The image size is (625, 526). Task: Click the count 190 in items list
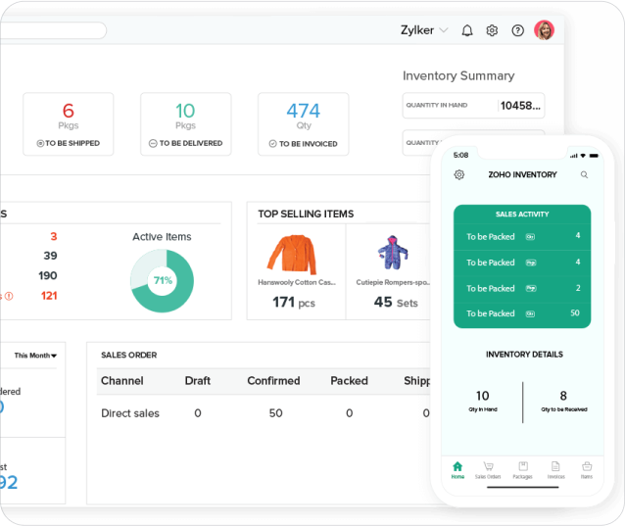48,276
